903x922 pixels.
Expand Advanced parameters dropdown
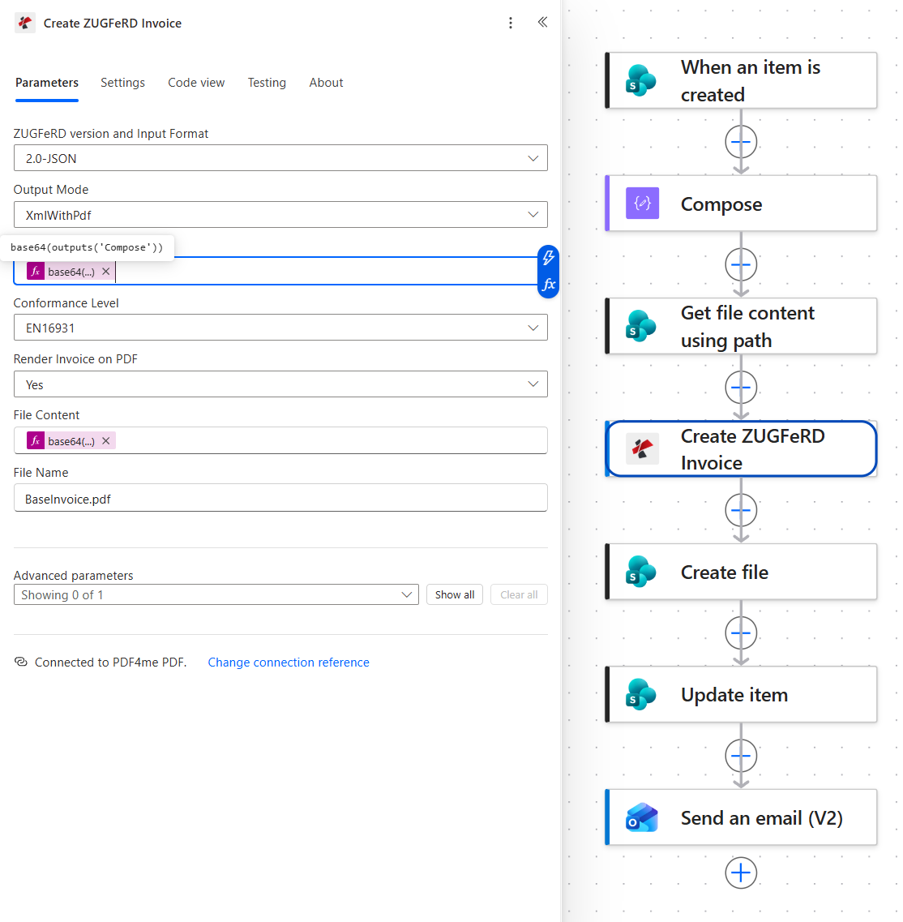click(216, 594)
